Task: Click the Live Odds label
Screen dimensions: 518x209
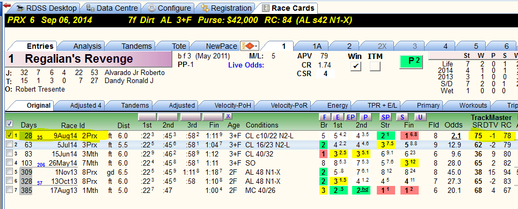Action: coord(246,65)
